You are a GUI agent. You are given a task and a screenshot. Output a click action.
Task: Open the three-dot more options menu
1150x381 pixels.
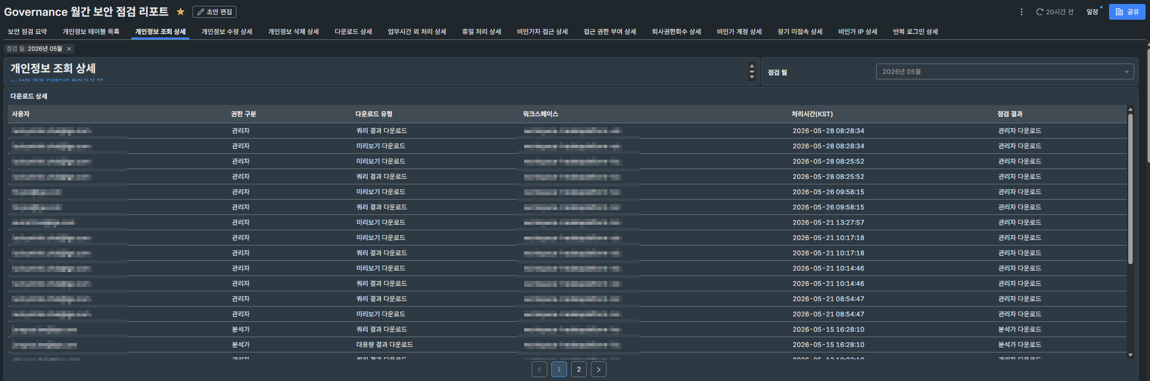(1021, 12)
